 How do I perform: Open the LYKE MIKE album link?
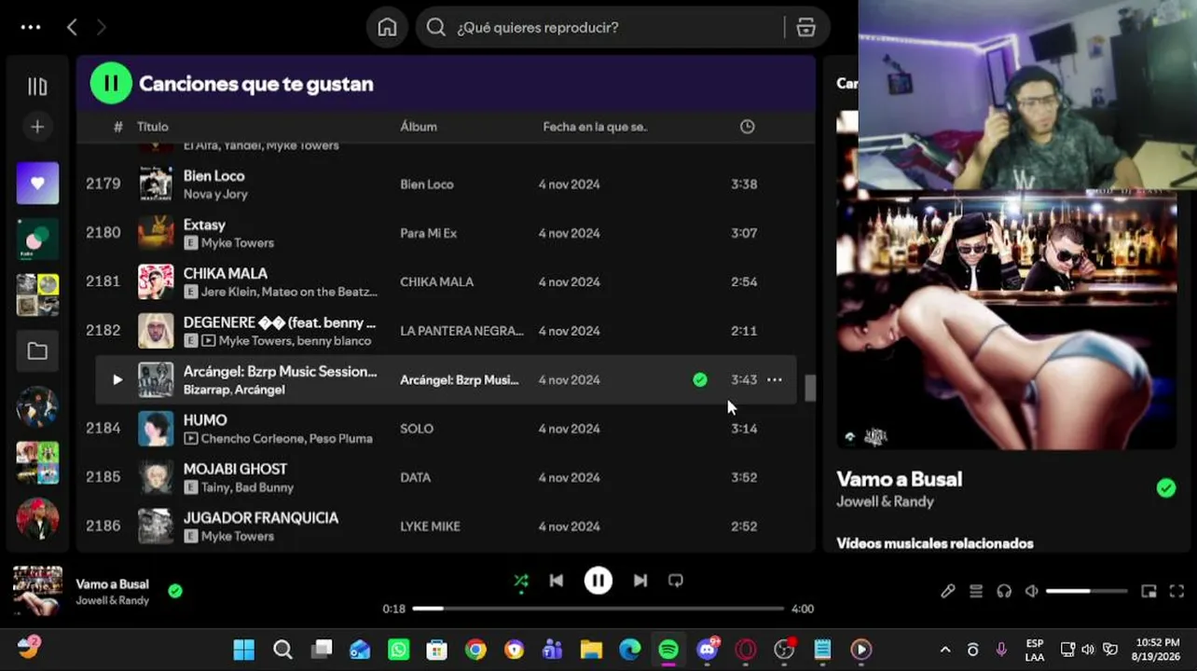click(430, 527)
